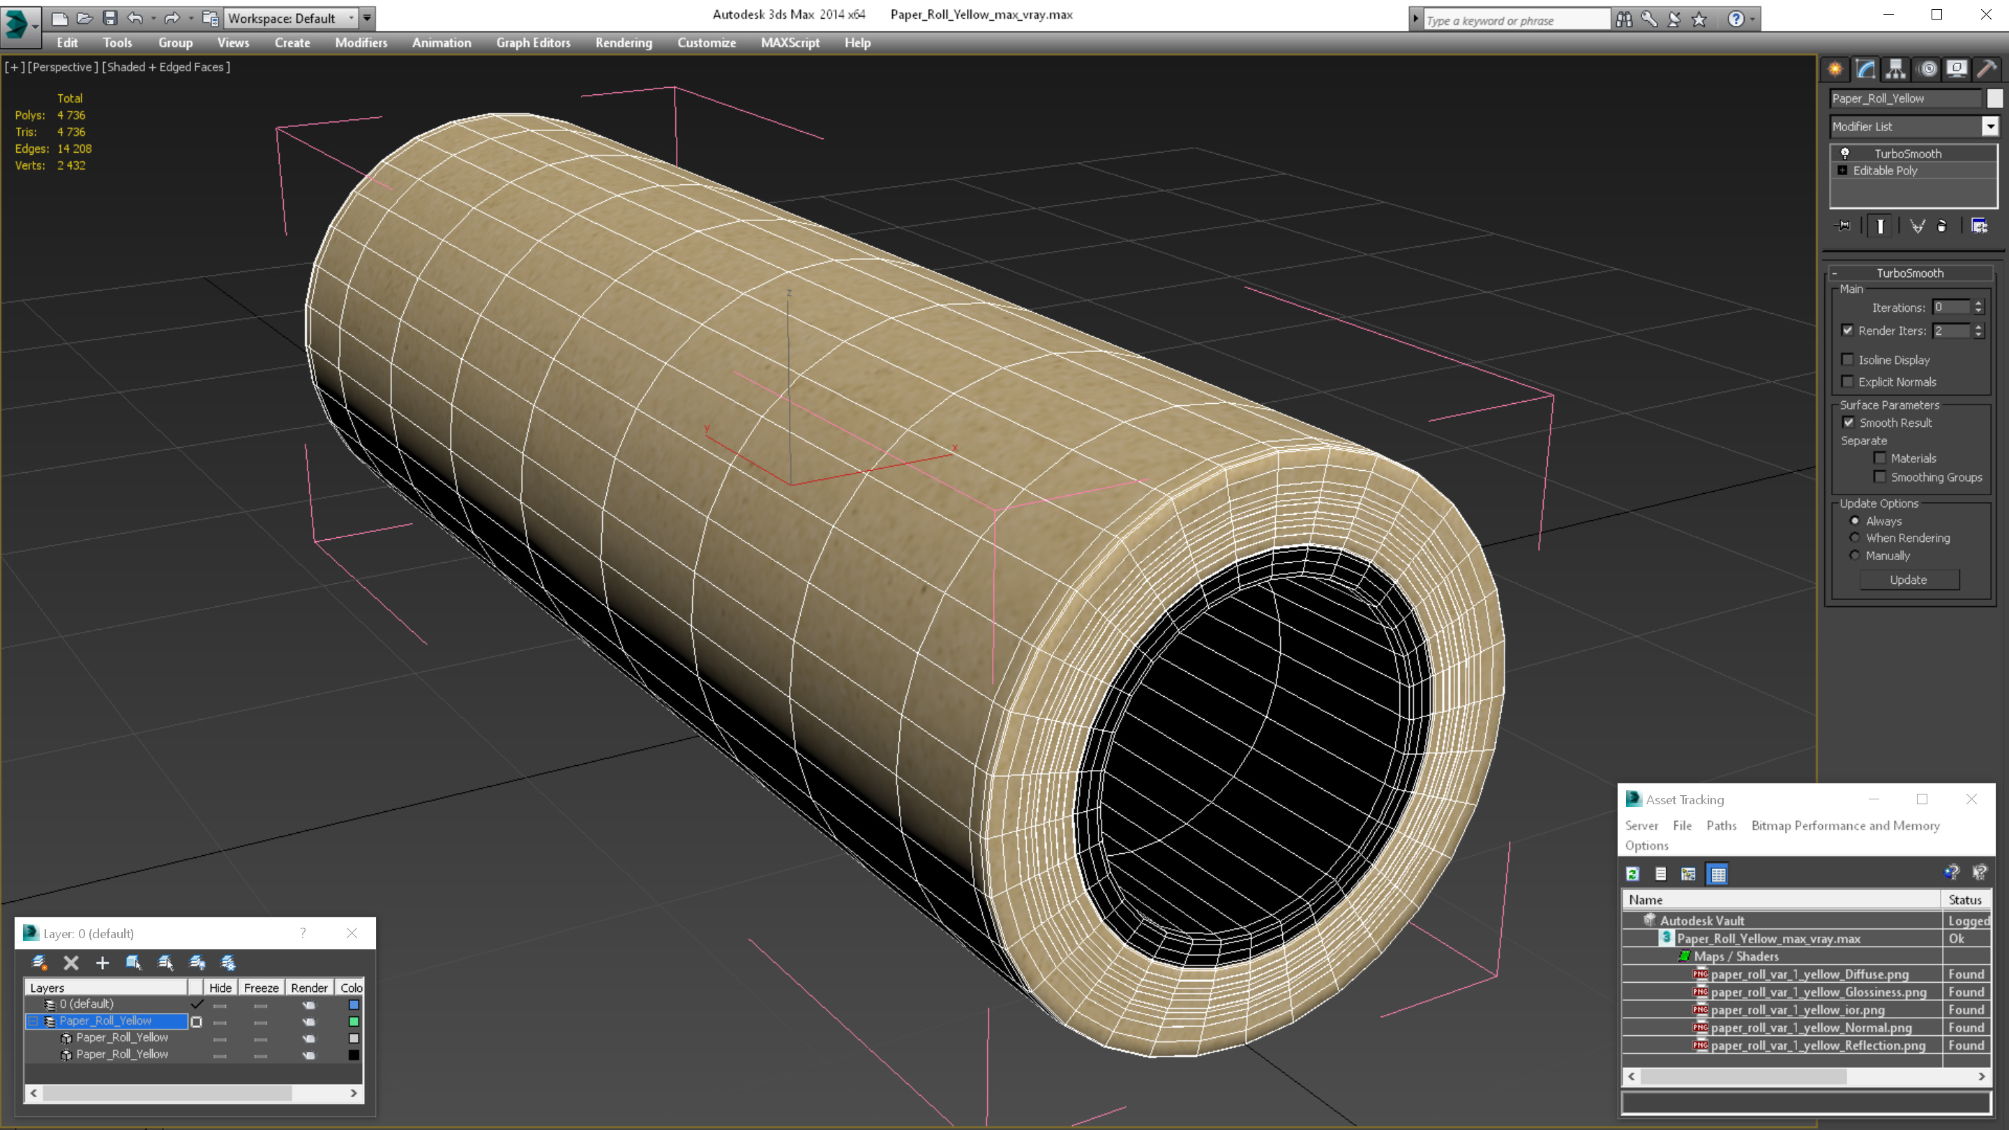The height and width of the screenshot is (1130, 2009).
Task: Open the Utilities hammer tab
Action: [1987, 70]
